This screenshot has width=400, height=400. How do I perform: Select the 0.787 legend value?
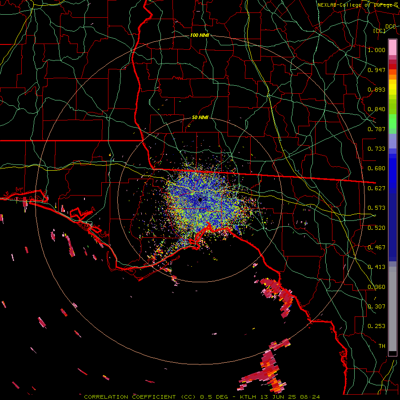(x=376, y=129)
